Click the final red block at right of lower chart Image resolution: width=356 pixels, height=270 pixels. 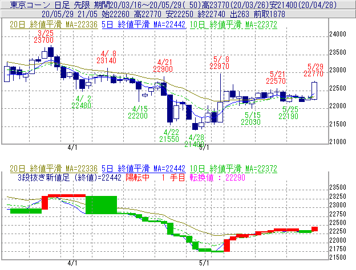pyautogui.click(x=315, y=229)
